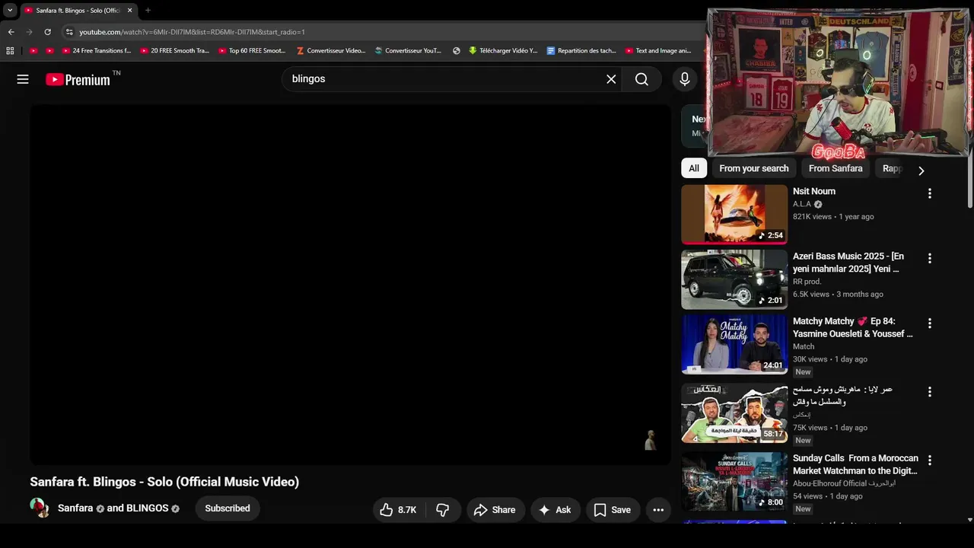Open Nsit Noum video title

click(x=814, y=191)
